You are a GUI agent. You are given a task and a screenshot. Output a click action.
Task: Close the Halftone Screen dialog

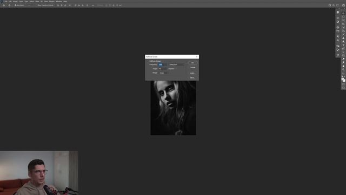(x=197, y=56)
